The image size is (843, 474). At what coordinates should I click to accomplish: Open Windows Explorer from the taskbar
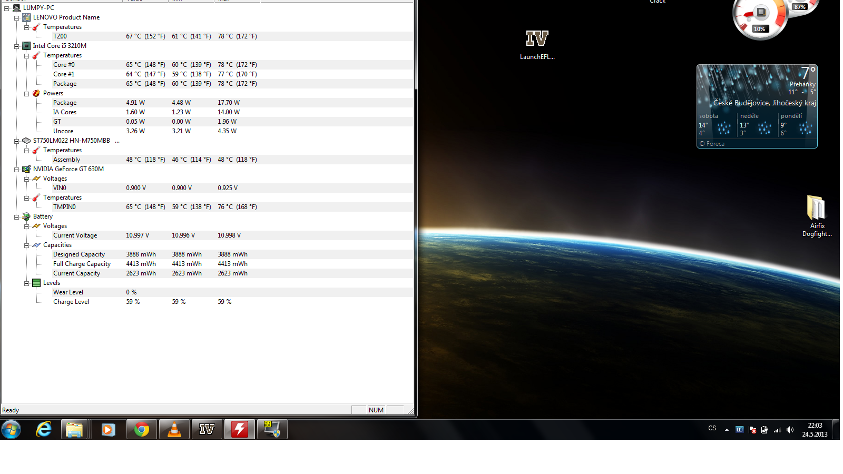pos(74,429)
